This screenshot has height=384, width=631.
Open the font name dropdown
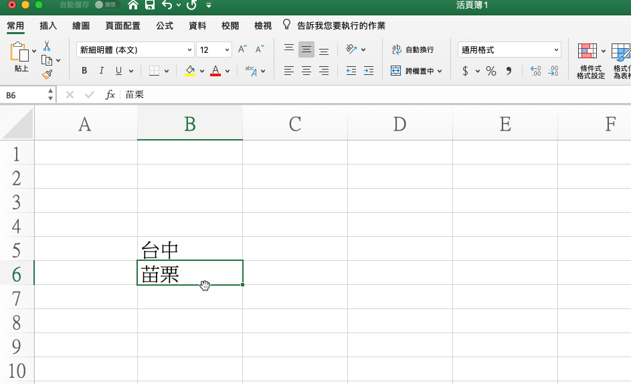pyautogui.click(x=189, y=50)
